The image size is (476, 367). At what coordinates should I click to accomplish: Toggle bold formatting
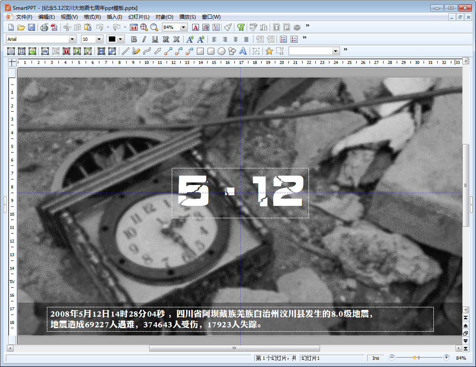click(x=133, y=39)
